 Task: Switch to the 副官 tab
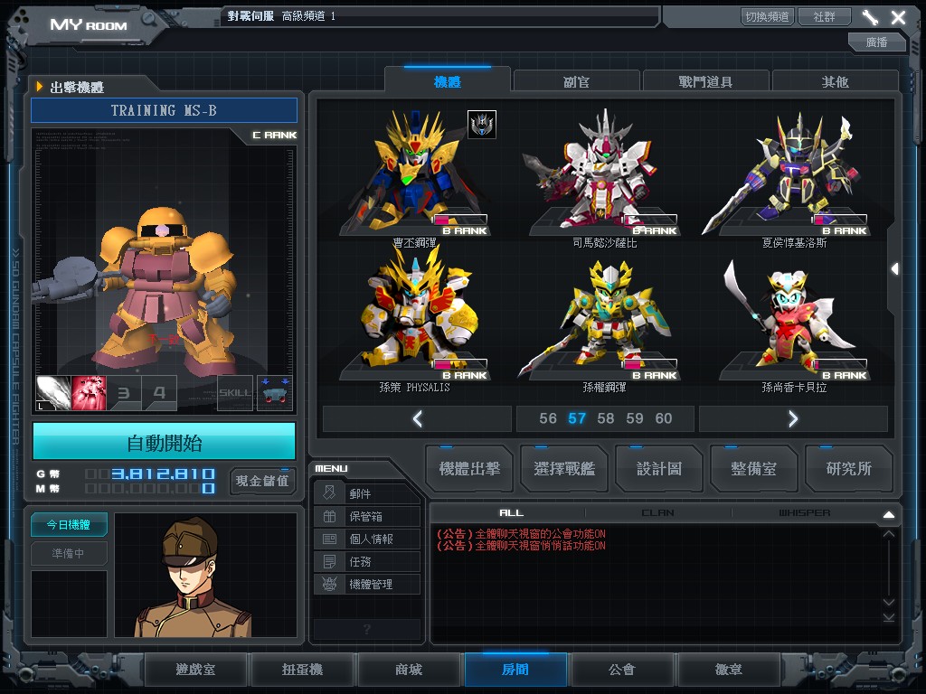577,81
